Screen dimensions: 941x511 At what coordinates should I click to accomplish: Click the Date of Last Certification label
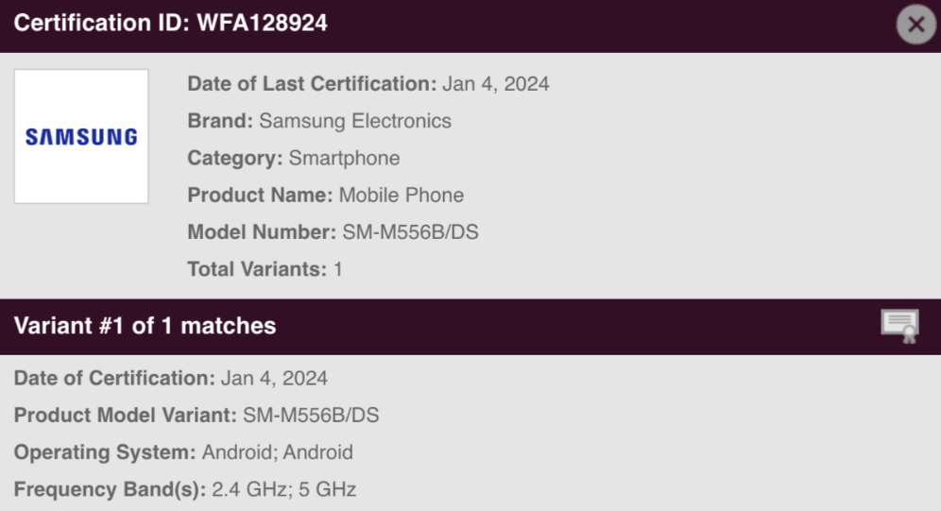click(x=312, y=84)
